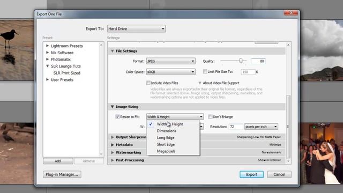Click the file size limit field showing 150

click(x=248, y=72)
